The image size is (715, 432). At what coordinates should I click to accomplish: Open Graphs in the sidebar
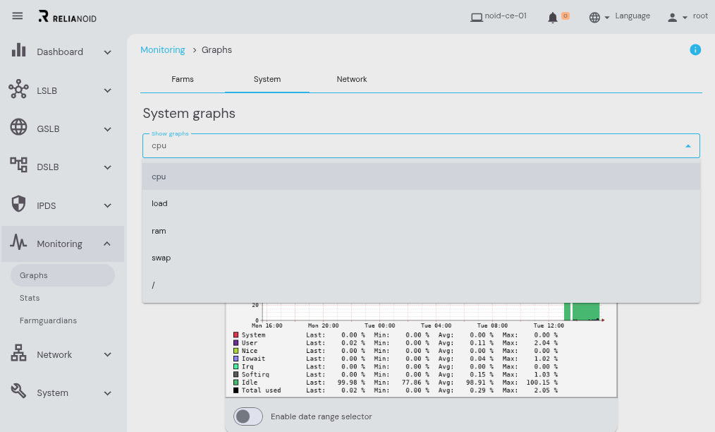coord(63,275)
